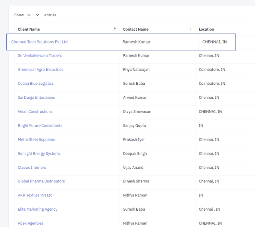
Task: Open the Sri Venkateswara Traders client link
Action: [40, 56]
